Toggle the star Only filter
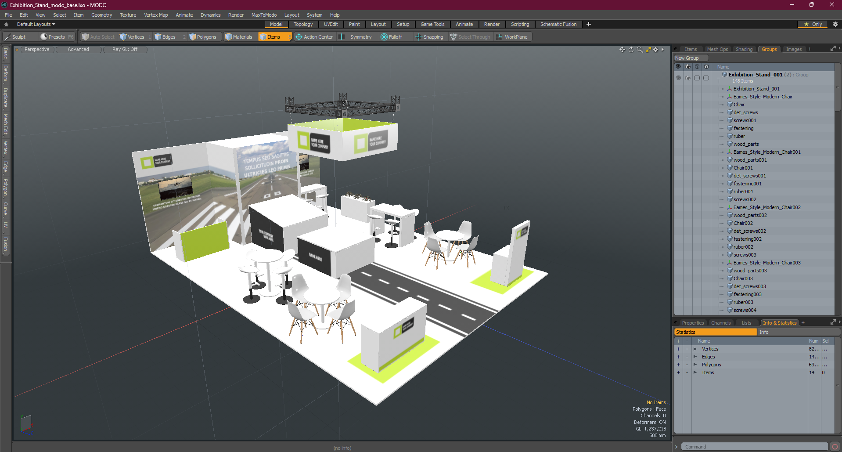The width and height of the screenshot is (842, 452). click(x=813, y=24)
